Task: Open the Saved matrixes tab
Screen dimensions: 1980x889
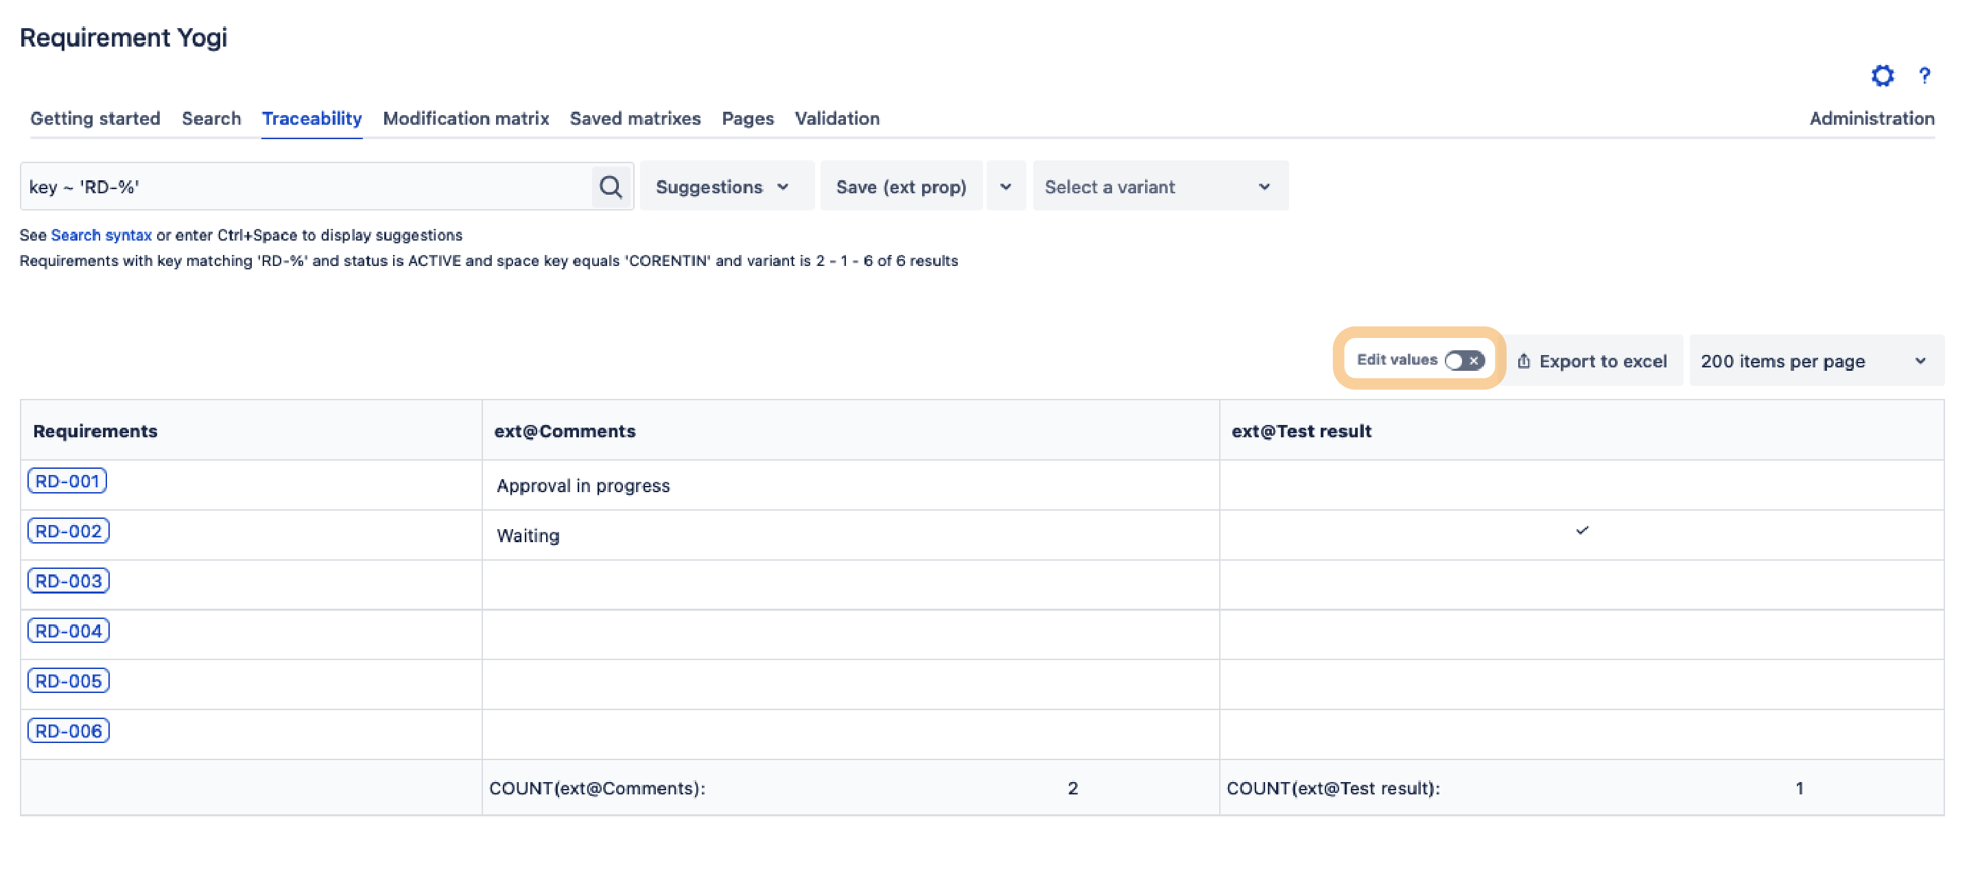Action: coord(634,118)
